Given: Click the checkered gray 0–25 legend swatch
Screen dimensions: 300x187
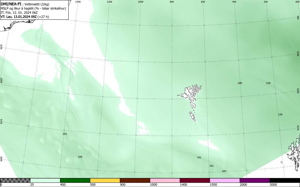Looking at the screenshot, I should 15,180.
